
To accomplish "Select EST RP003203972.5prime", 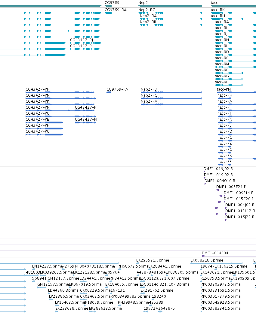I will pos(221,284).
